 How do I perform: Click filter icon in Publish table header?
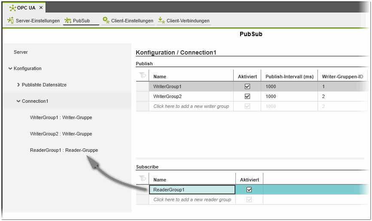coord(143,76)
